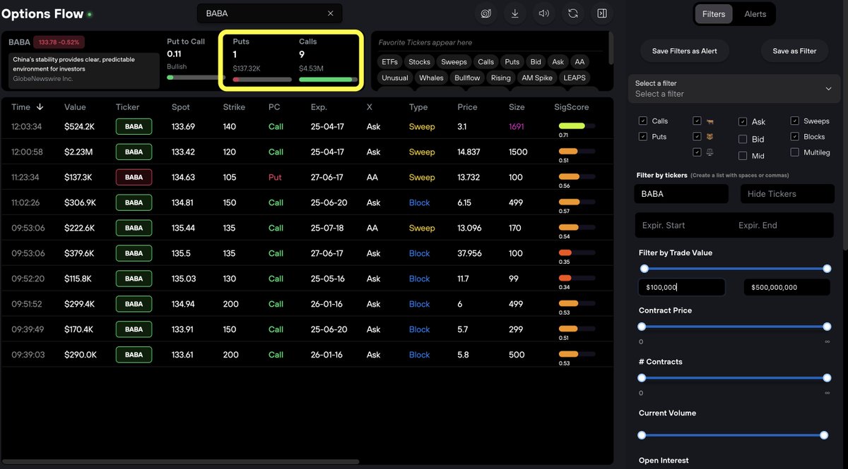Click the Value column header
848x469 pixels.
pos(75,107)
